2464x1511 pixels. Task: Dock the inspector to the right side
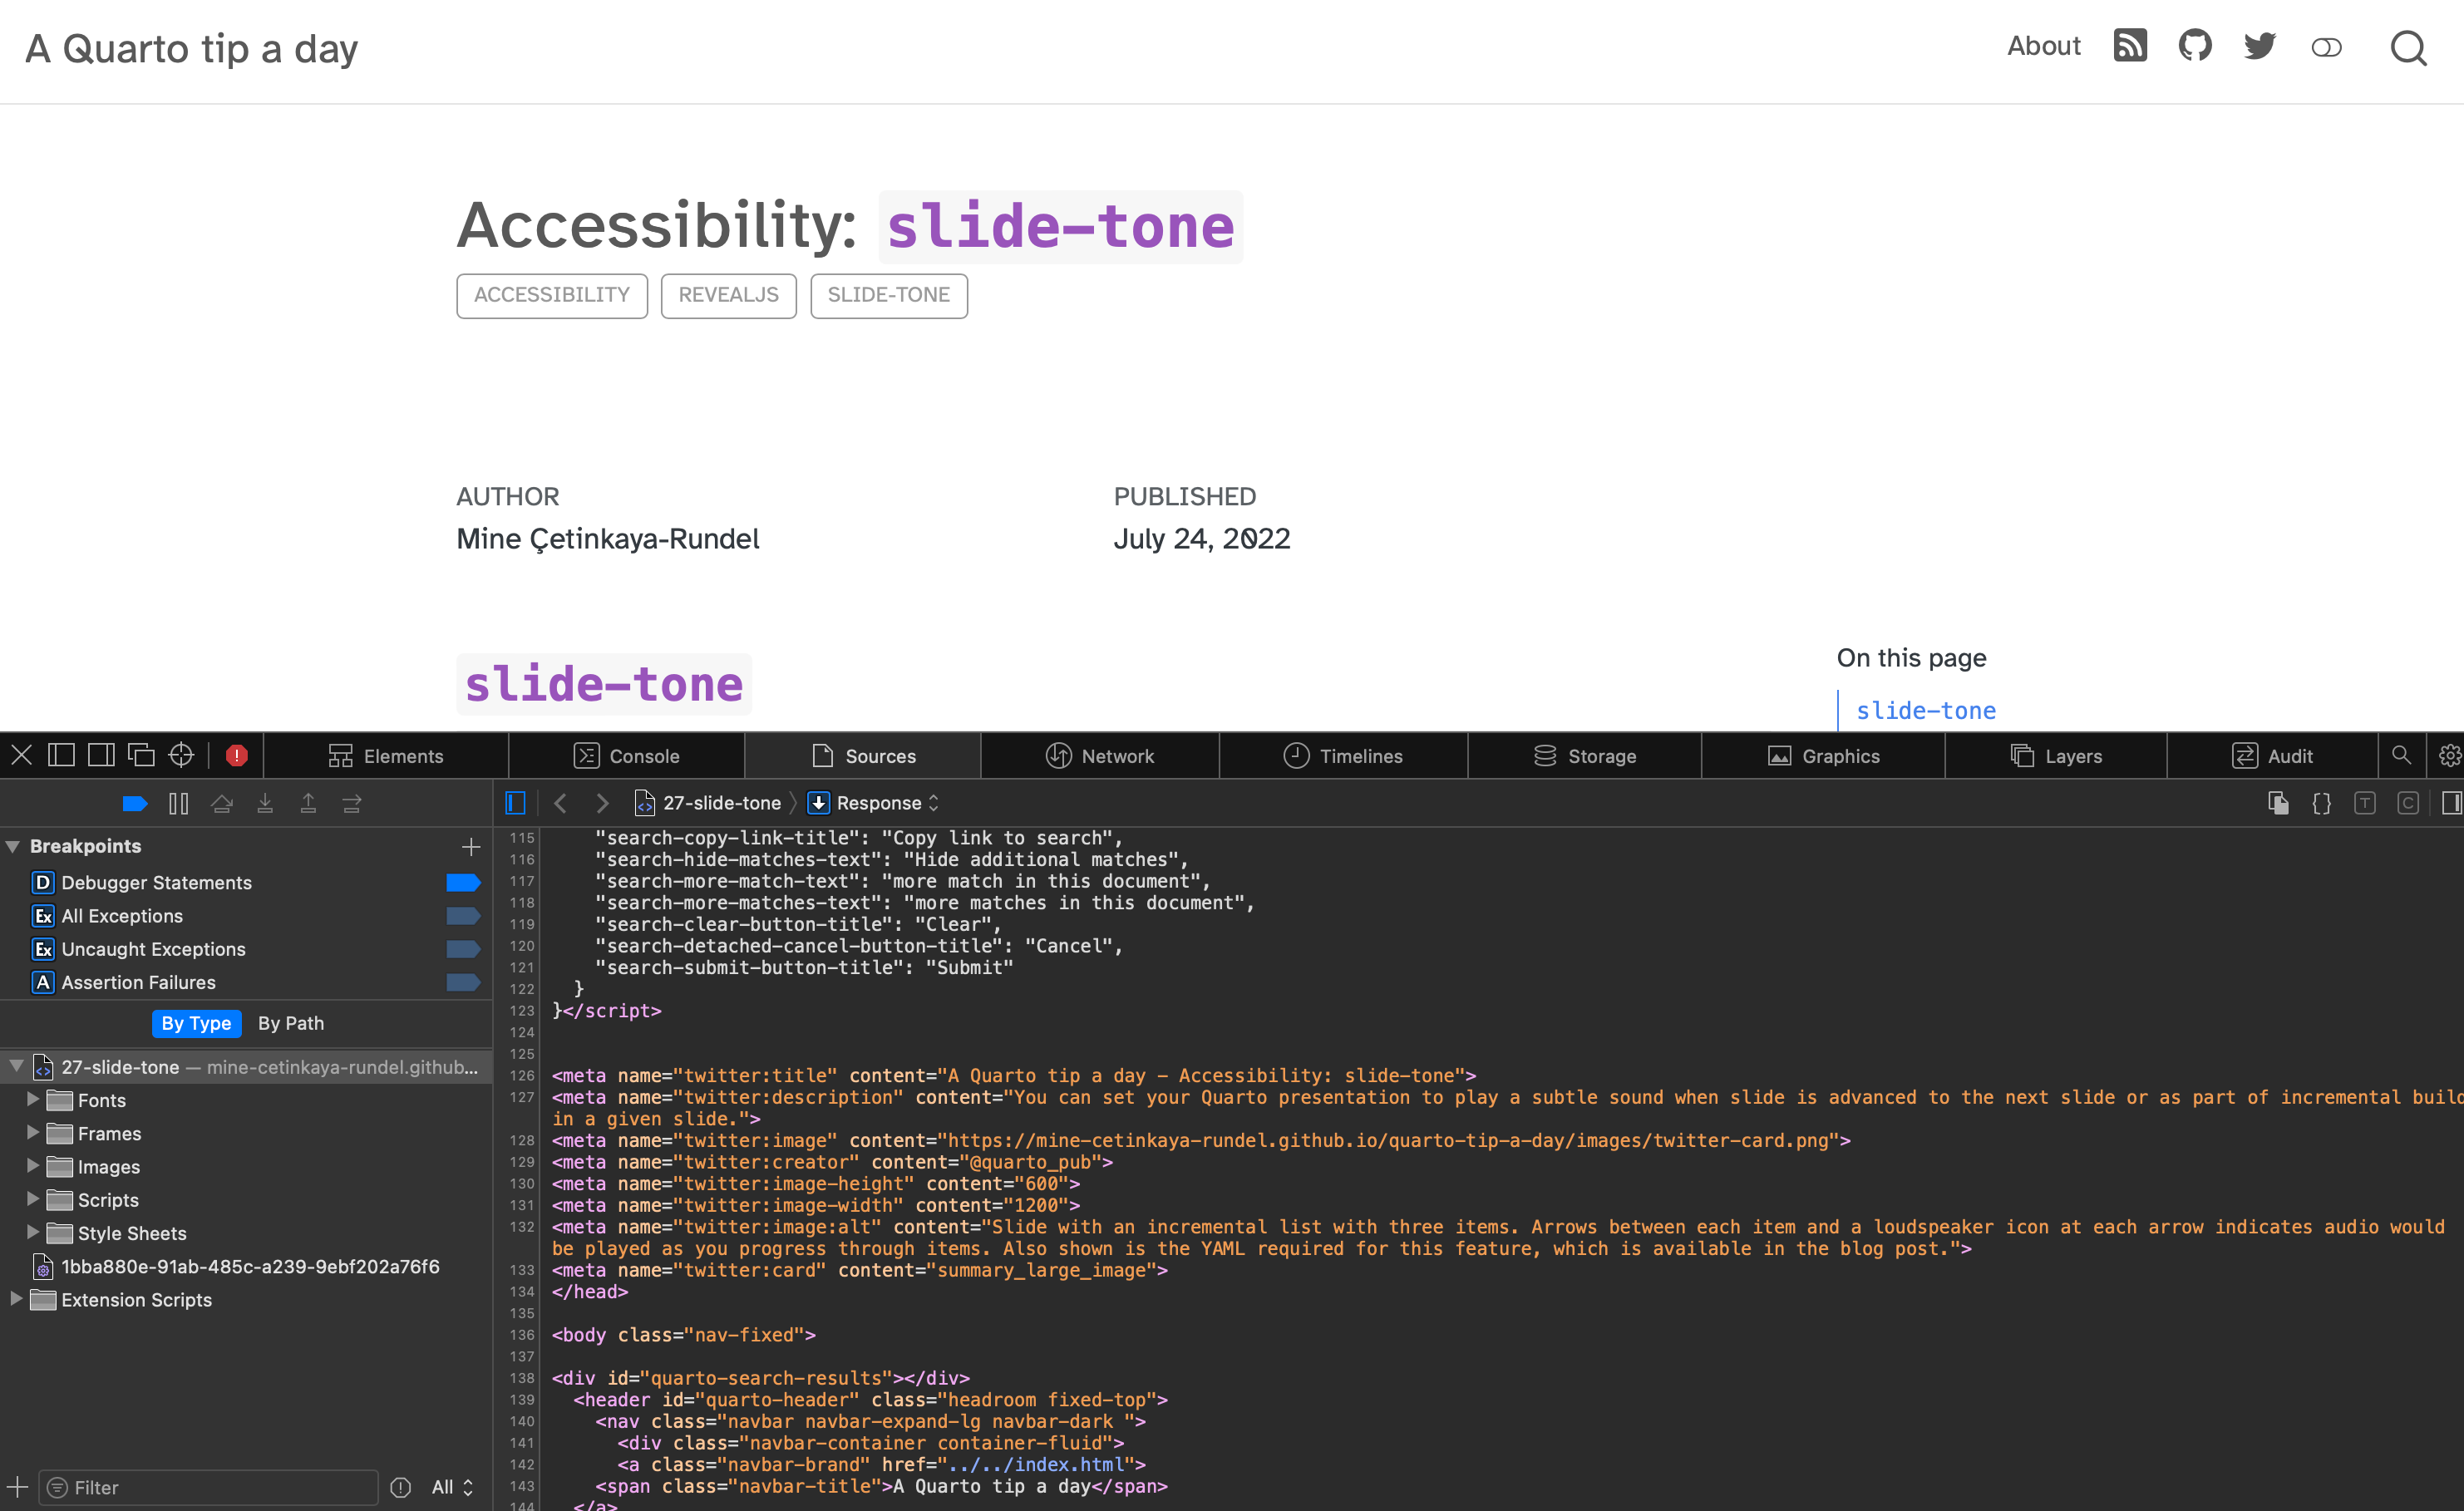101,755
